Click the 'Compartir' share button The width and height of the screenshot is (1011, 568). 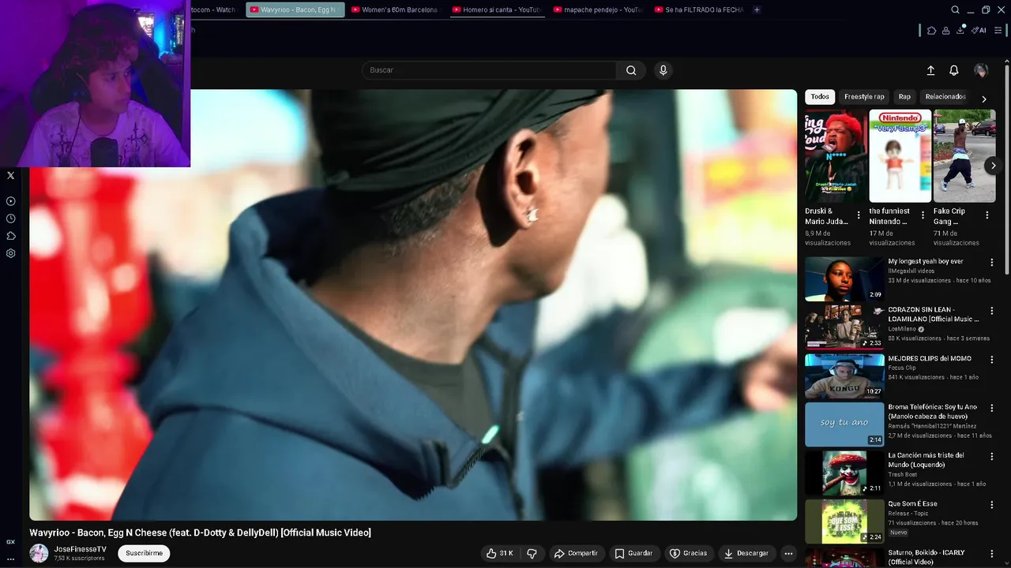click(576, 553)
